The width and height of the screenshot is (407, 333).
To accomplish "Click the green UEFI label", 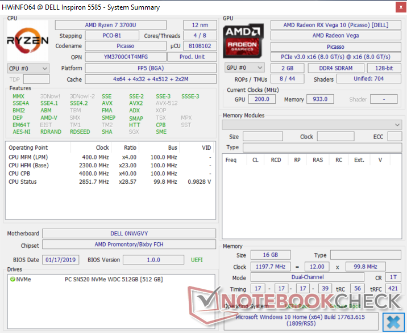I will point(197,260).
